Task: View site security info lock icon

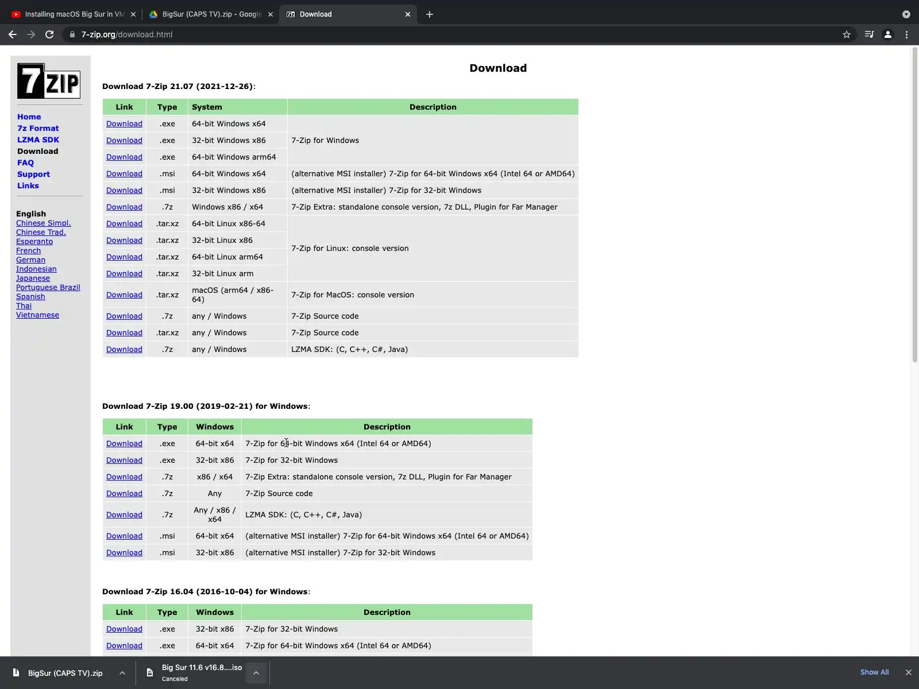Action: [72, 34]
